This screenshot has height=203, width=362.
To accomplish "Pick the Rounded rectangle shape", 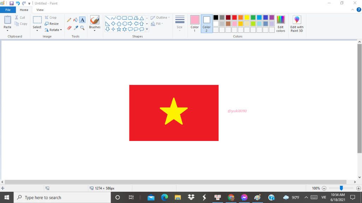I will (130, 18).
